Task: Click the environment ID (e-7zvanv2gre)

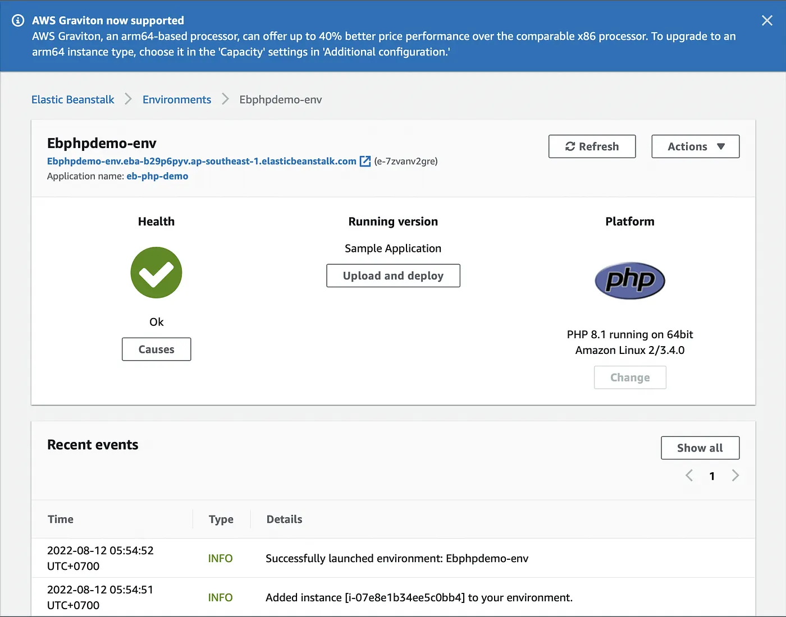Action: (x=406, y=162)
